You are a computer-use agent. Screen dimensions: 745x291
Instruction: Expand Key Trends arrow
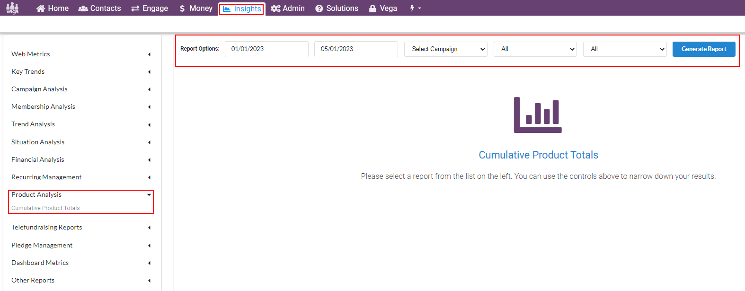point(149,72)
